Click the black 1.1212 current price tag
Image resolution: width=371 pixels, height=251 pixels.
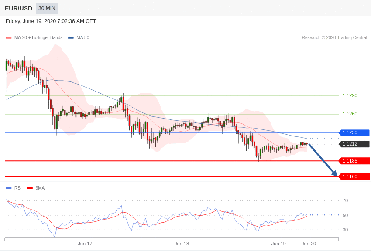coord(354,144)
